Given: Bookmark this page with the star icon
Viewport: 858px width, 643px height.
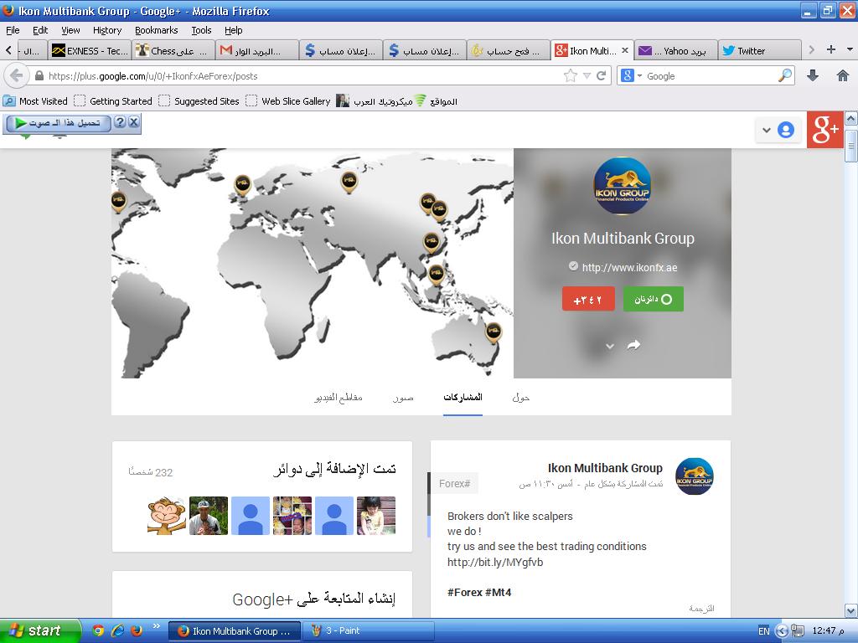Looking at the screenshot, I should coord(570,75).
